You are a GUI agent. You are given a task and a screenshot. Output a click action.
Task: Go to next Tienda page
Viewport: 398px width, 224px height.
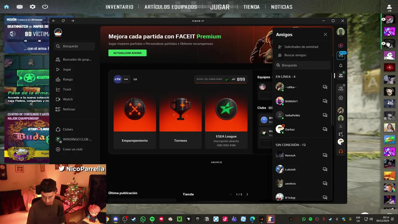pos(247,194)
